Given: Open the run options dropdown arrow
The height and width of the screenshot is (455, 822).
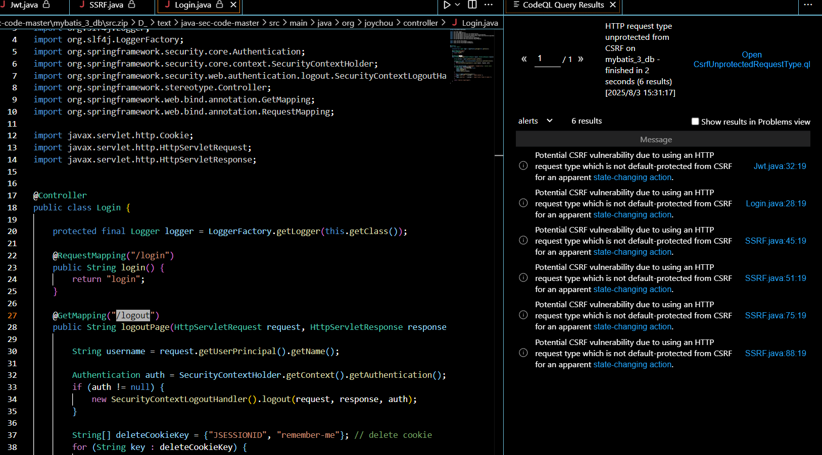Looking at the screenshot, I should click(x=458, y=5).
